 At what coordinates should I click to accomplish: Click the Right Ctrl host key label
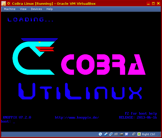coord(148,134)
